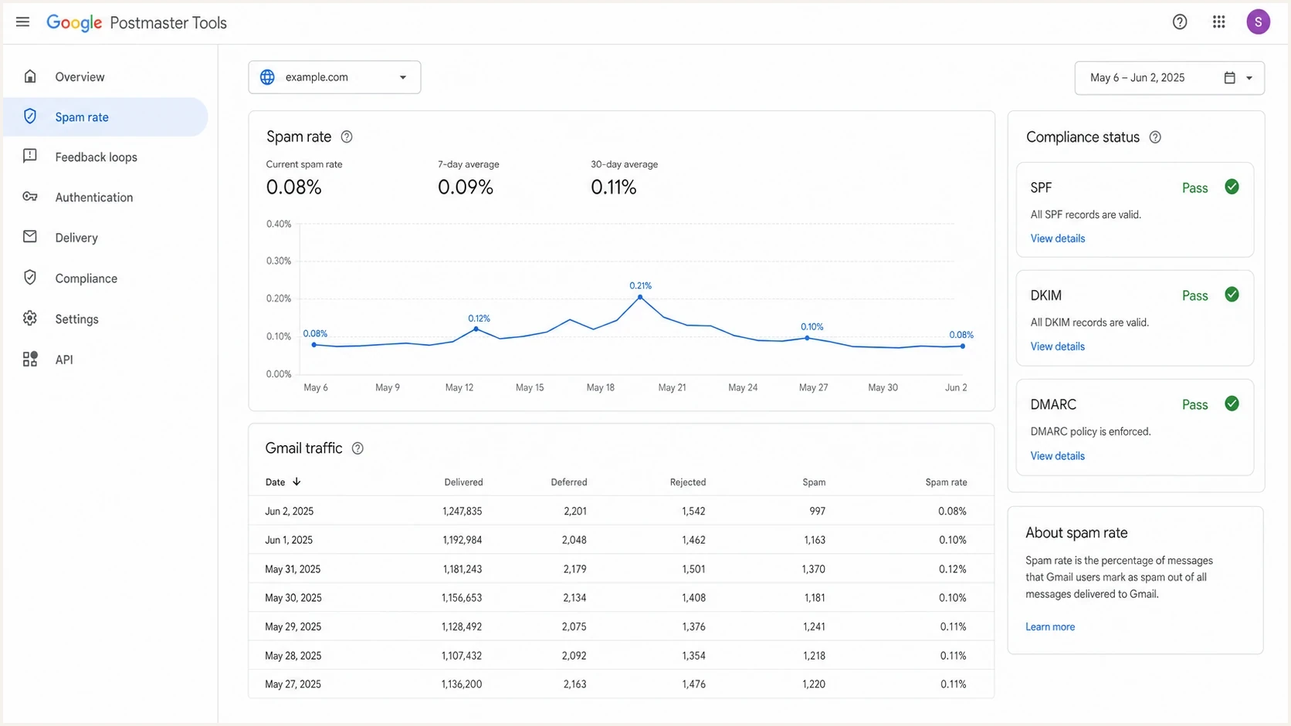This screenshot has width=1291, height=726.
Task: Click the Date column header
Action: [275, 482]
